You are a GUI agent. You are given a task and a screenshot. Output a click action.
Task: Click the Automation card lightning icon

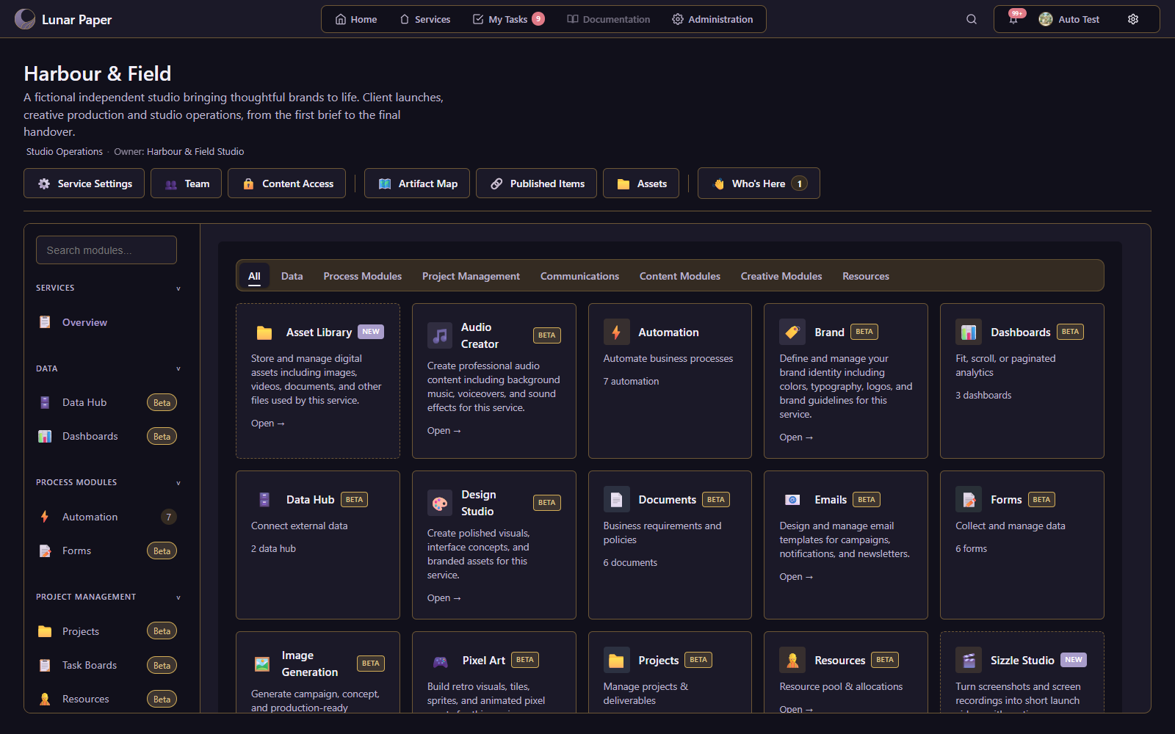click(x=616, y=332)
